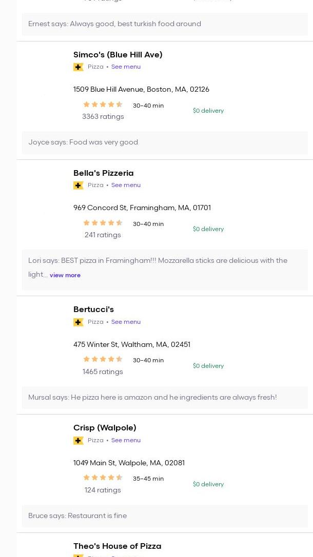Click the star rating for Bertucci's
Image resolution: width=313 pixels, height=557 pixels.
103,359
